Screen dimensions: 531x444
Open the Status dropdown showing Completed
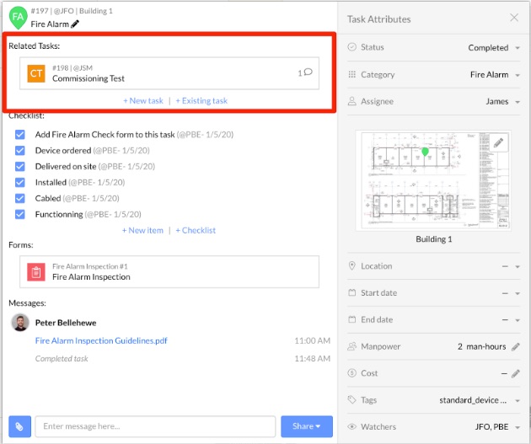(493, 48)
